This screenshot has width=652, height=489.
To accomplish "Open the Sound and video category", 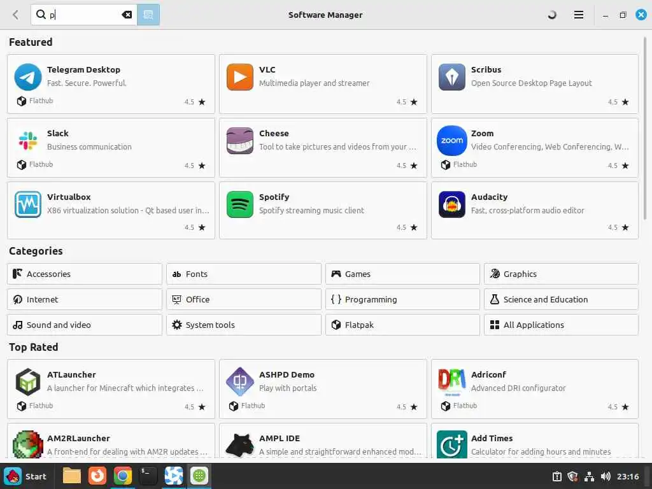I will tap(85, 325).
